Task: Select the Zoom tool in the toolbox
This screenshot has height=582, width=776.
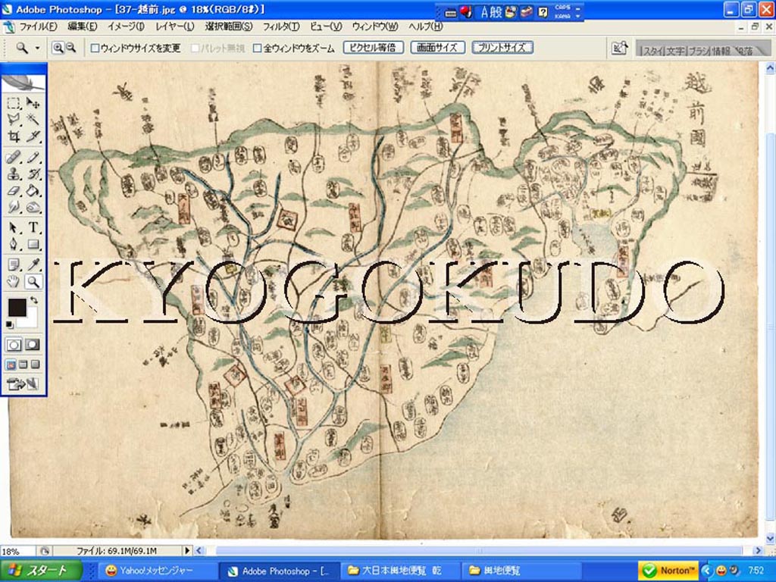Action: pyautogui.click(x=33, y=282)
